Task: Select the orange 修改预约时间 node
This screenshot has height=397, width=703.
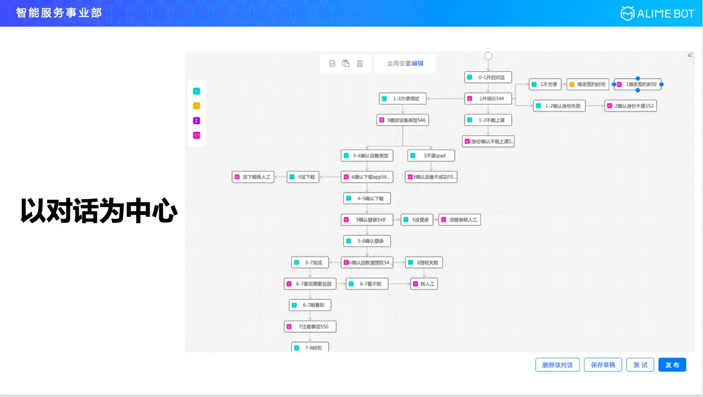Action: click(588, 84)
